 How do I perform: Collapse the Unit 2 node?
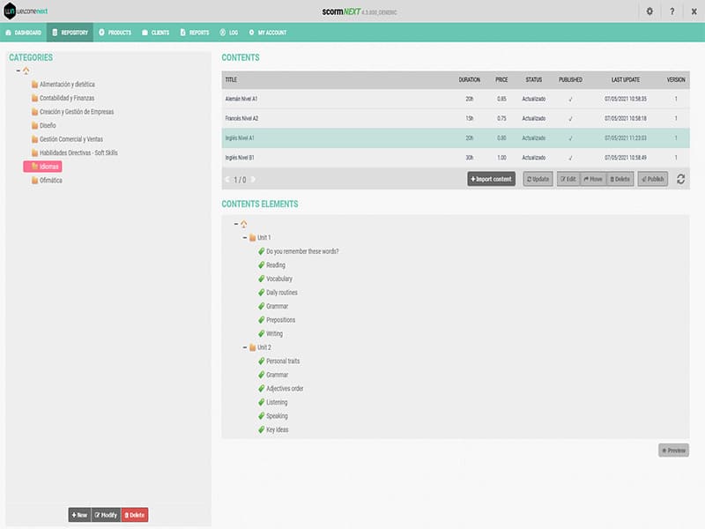click(245, 347)
